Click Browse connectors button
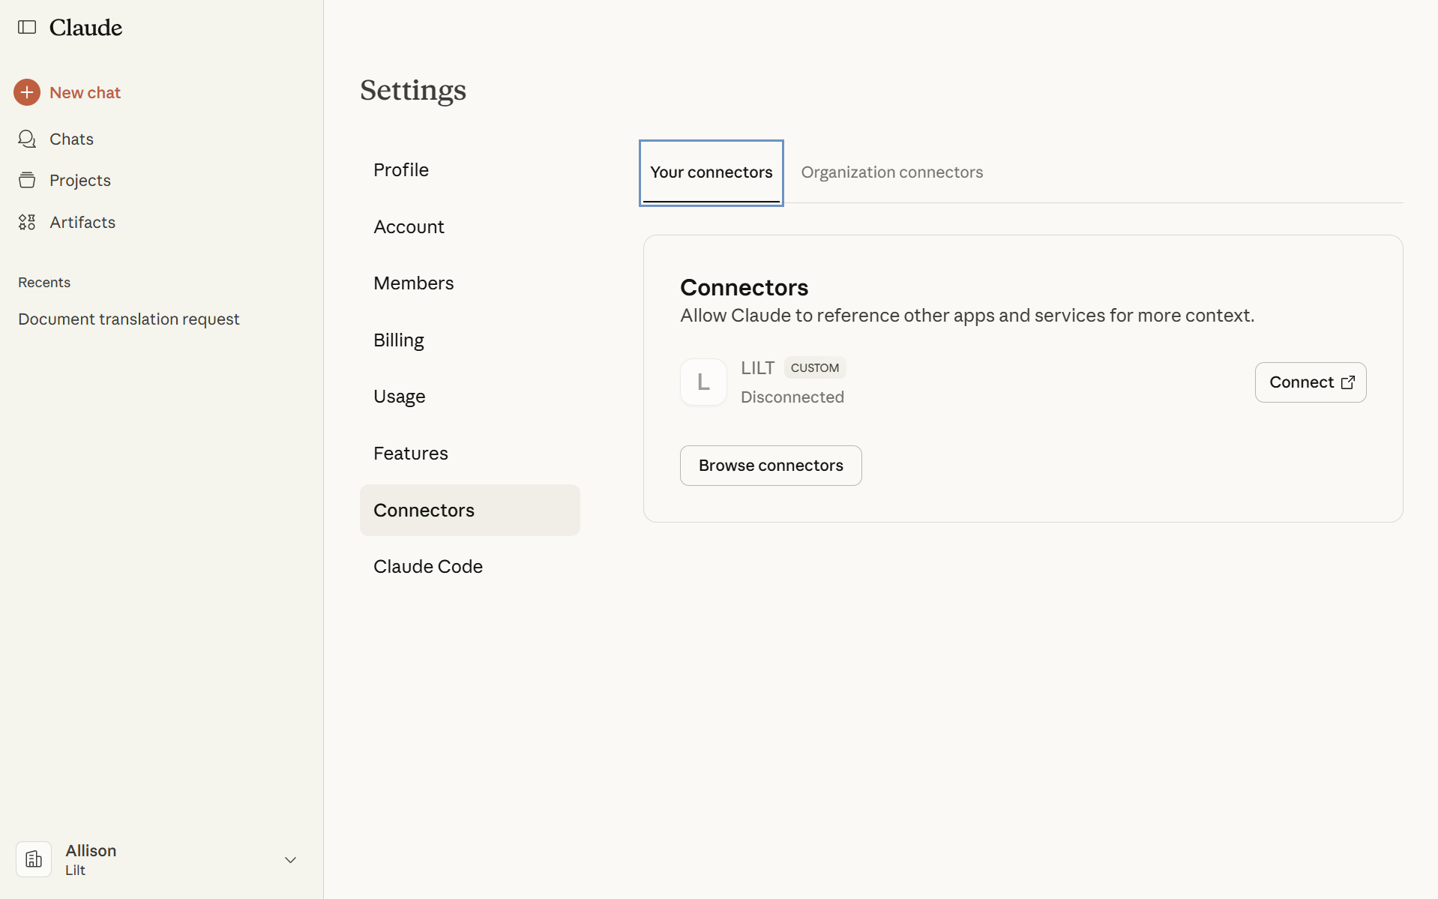This screenshot has height=899, width=1438. (x=771, y=466)
